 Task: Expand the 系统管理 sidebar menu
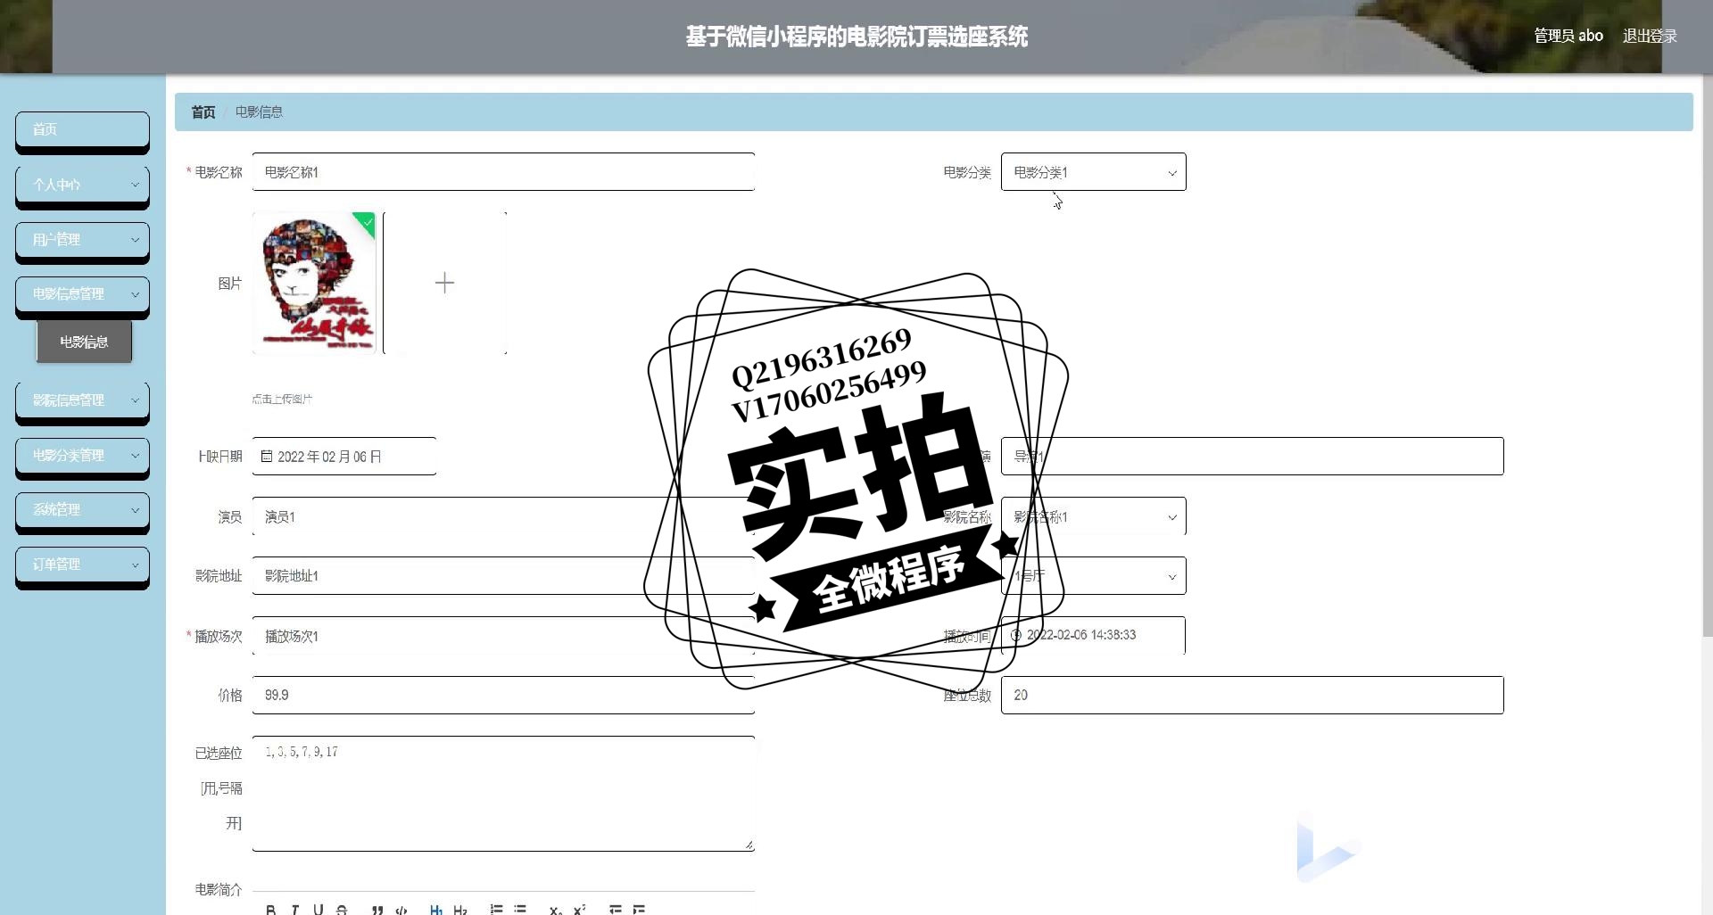point(82,510)
